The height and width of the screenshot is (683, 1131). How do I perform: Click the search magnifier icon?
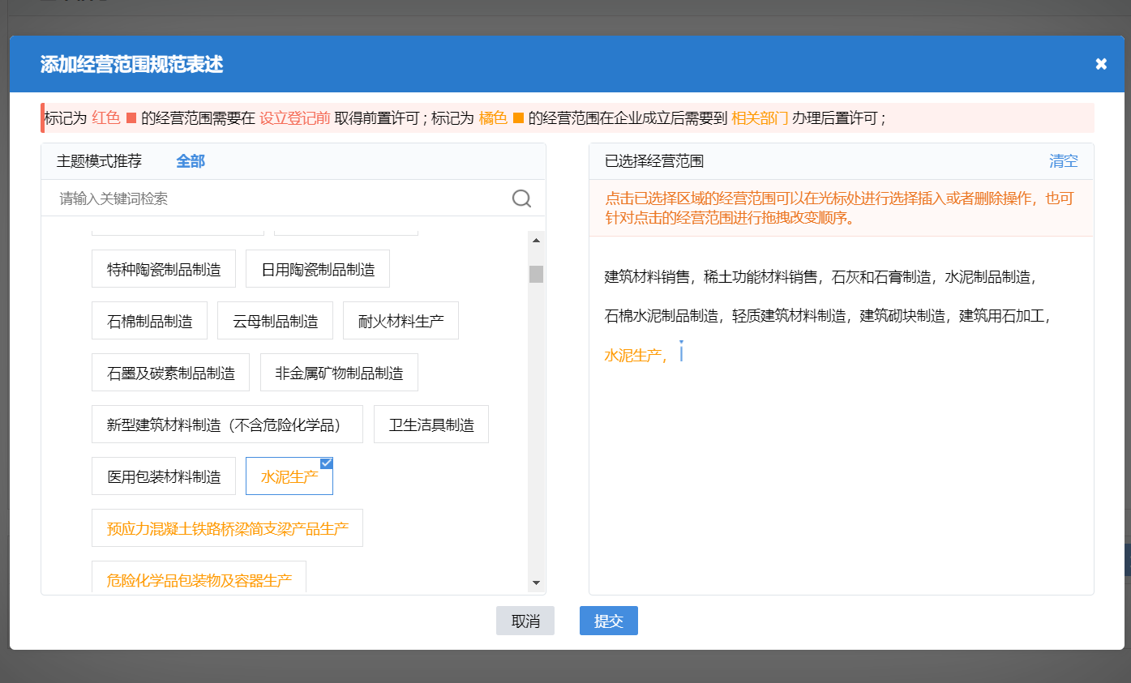click(x=521, y=198)
